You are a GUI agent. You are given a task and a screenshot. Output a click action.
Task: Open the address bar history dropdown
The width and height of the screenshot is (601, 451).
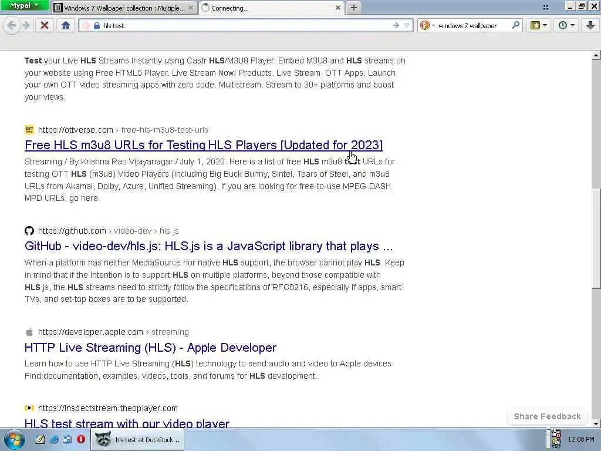click(407, 25)
